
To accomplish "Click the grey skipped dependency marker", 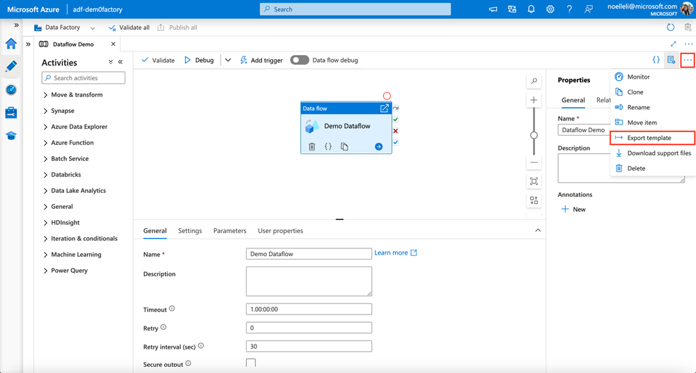I will pos(396,108).
